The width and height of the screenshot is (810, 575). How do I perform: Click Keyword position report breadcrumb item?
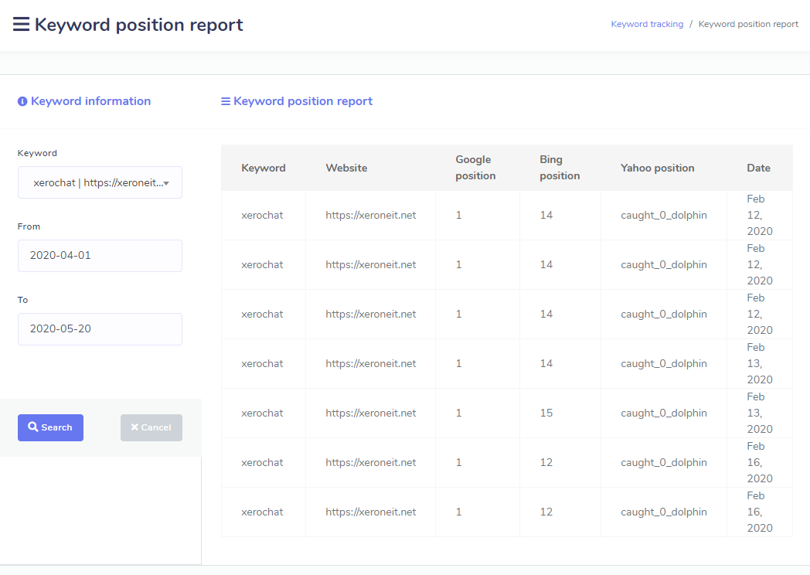[748, 24]
